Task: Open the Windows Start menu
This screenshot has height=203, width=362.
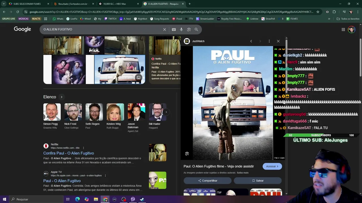Action: click(4, 199)
